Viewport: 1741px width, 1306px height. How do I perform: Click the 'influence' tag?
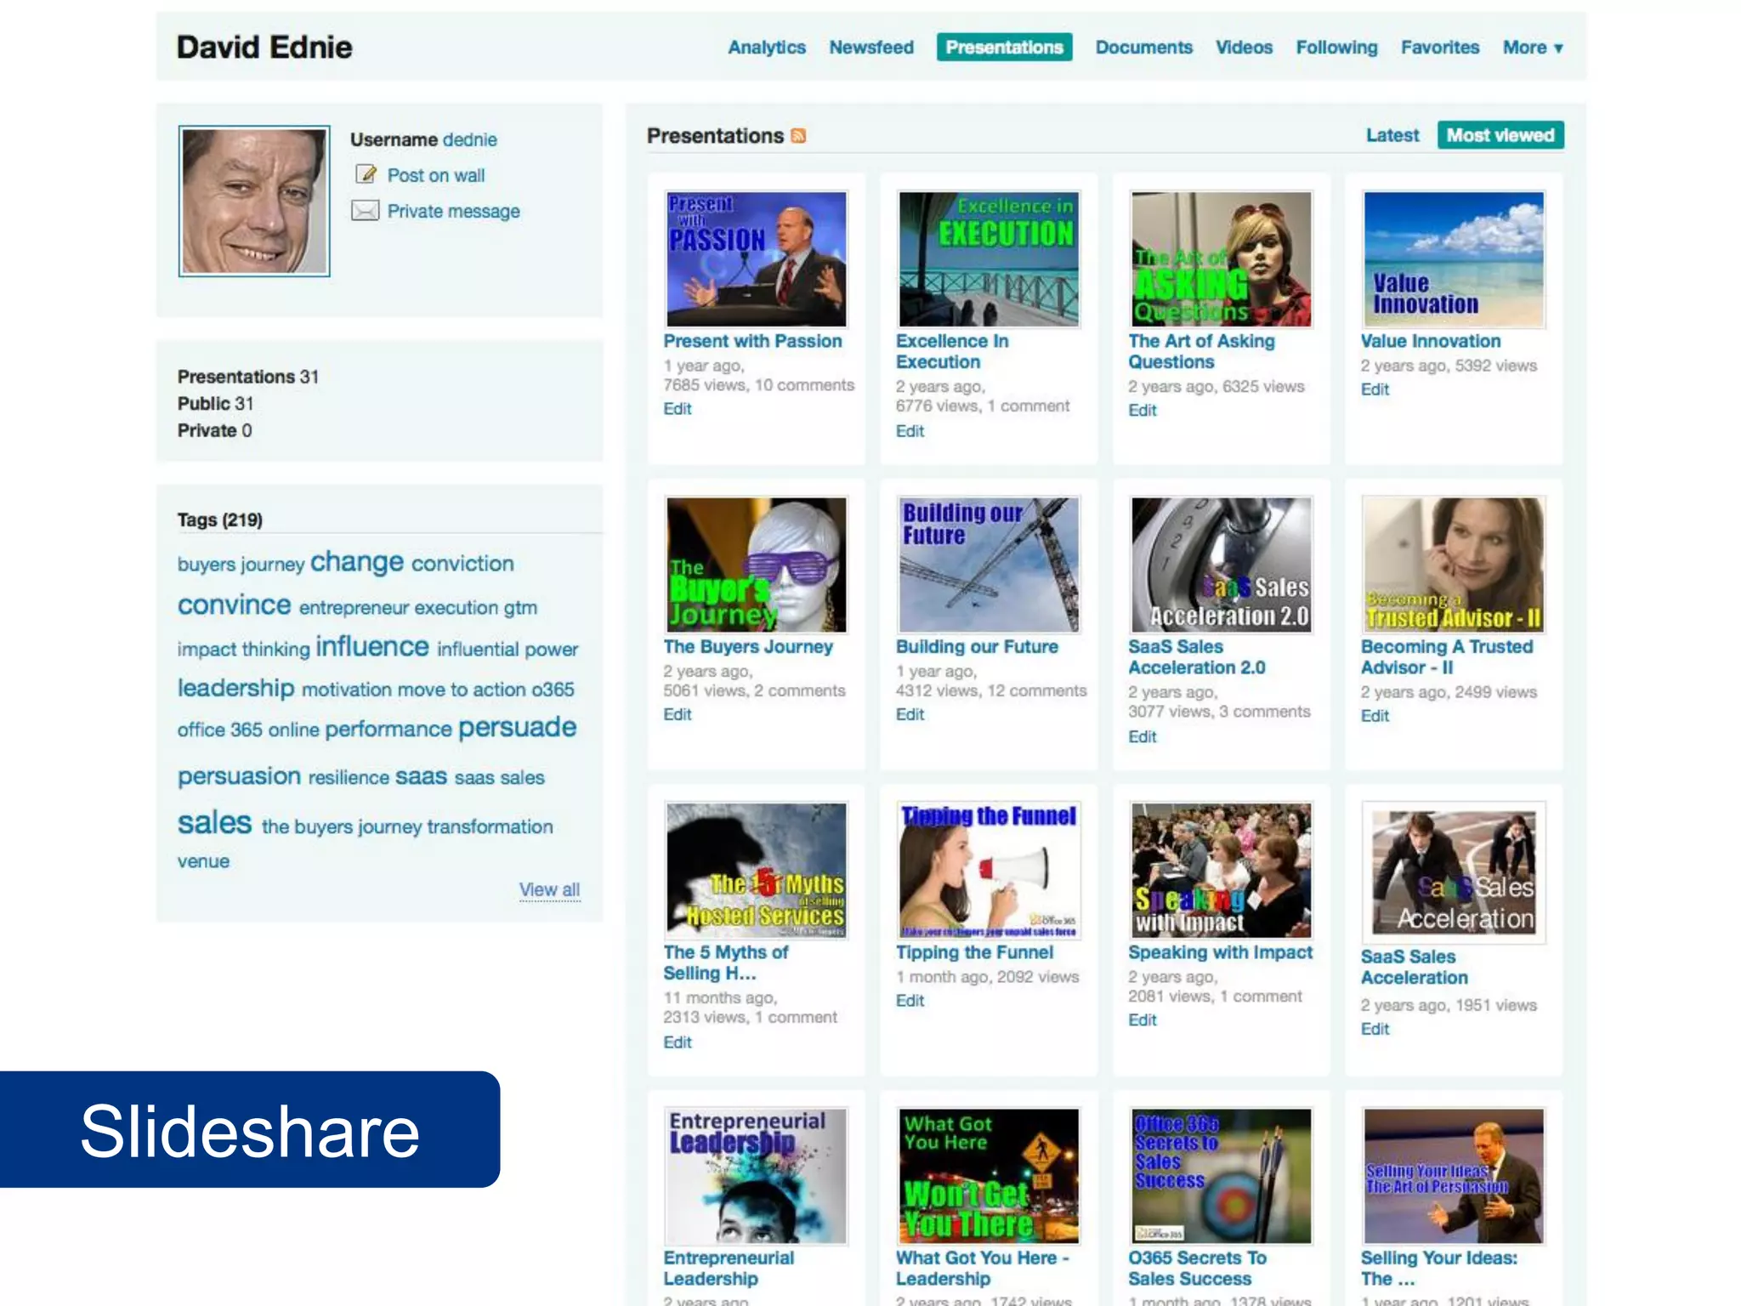[372, 646]
